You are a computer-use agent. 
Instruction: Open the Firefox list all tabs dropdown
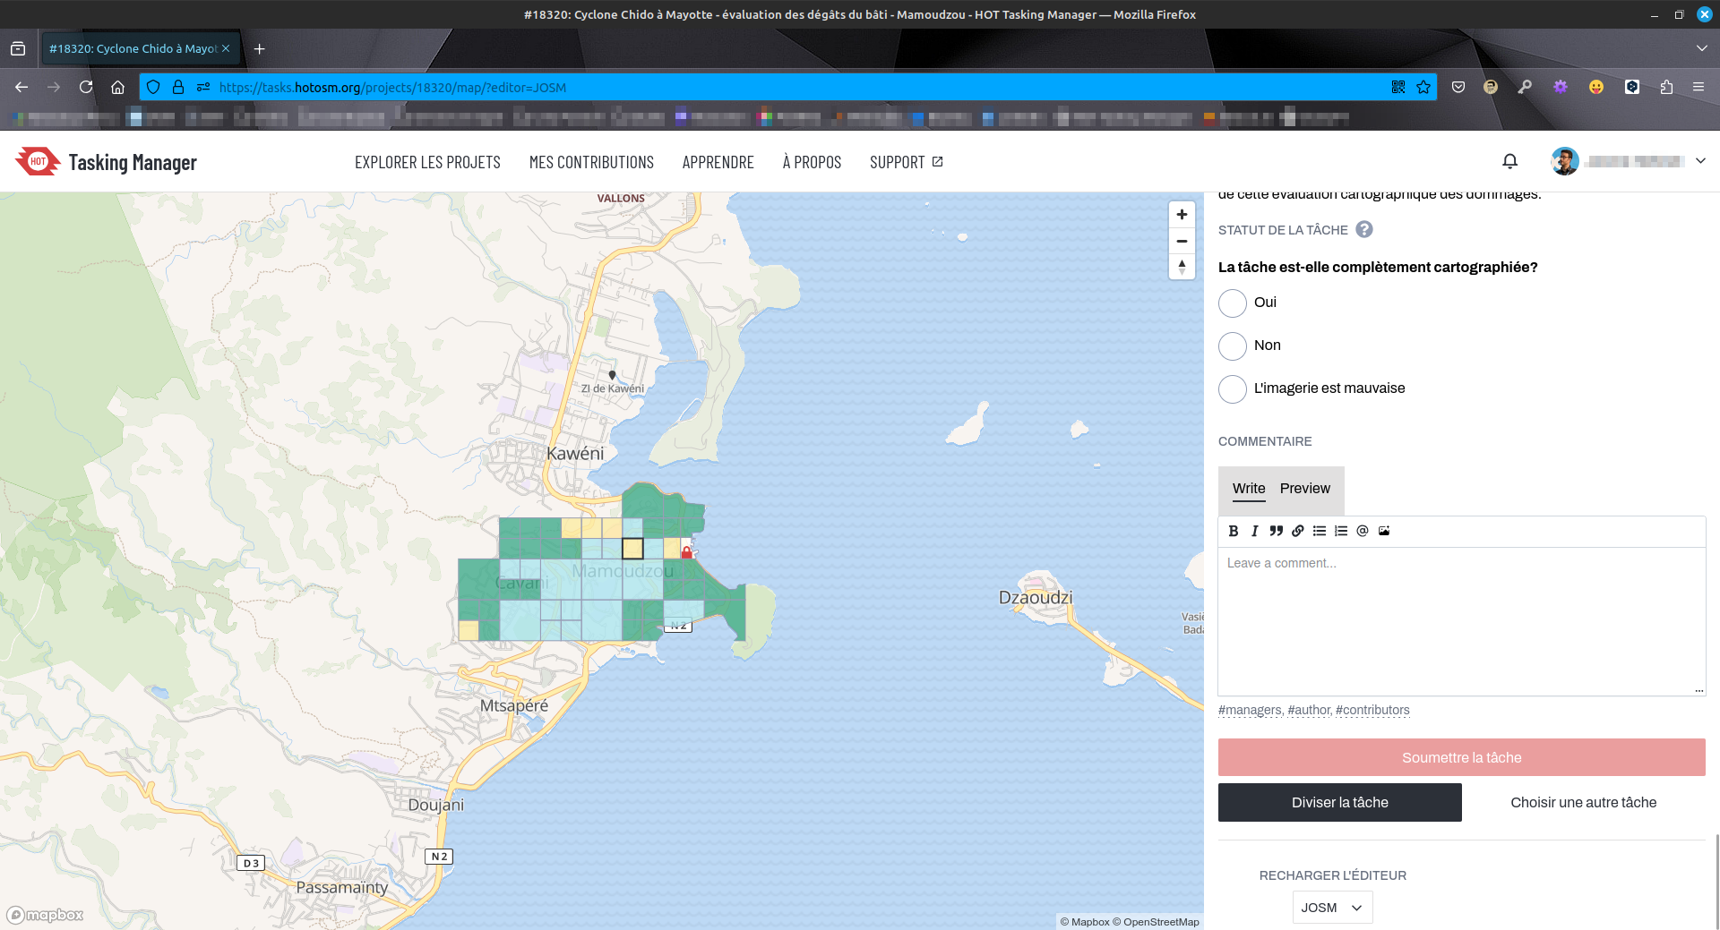(x=1701, y=48)
